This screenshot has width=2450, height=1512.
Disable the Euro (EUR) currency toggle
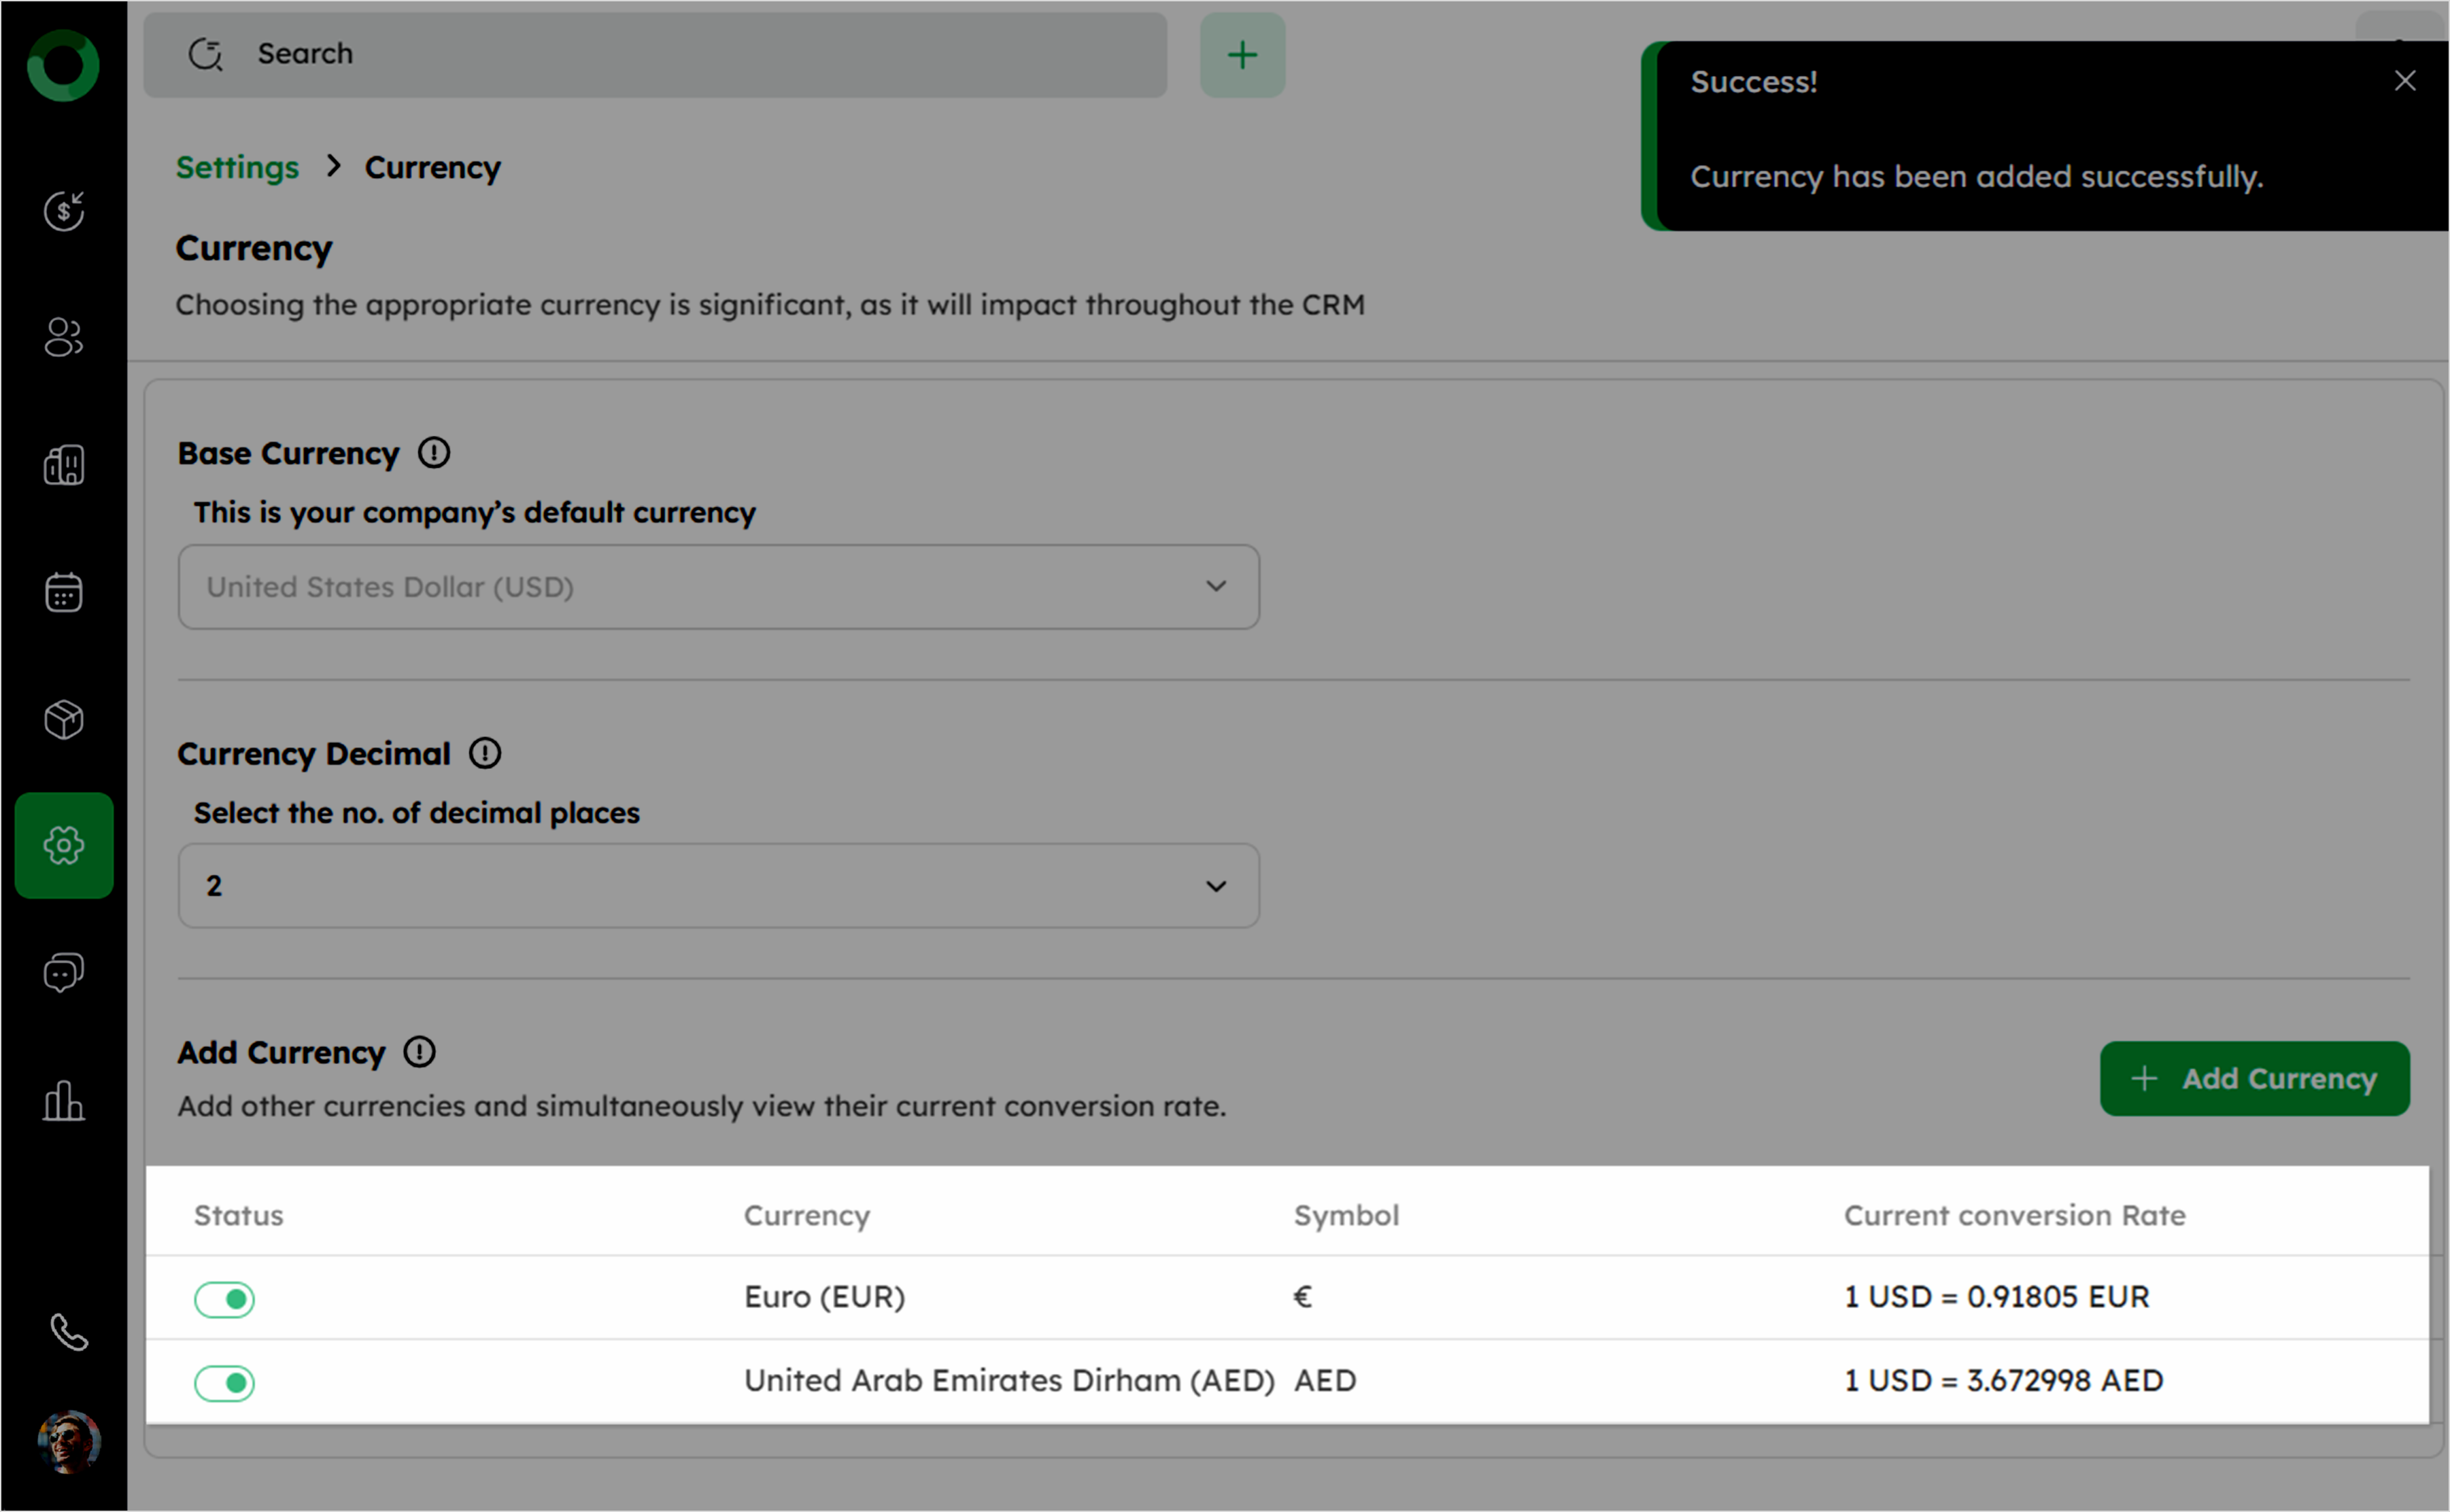pos(225,1299)
